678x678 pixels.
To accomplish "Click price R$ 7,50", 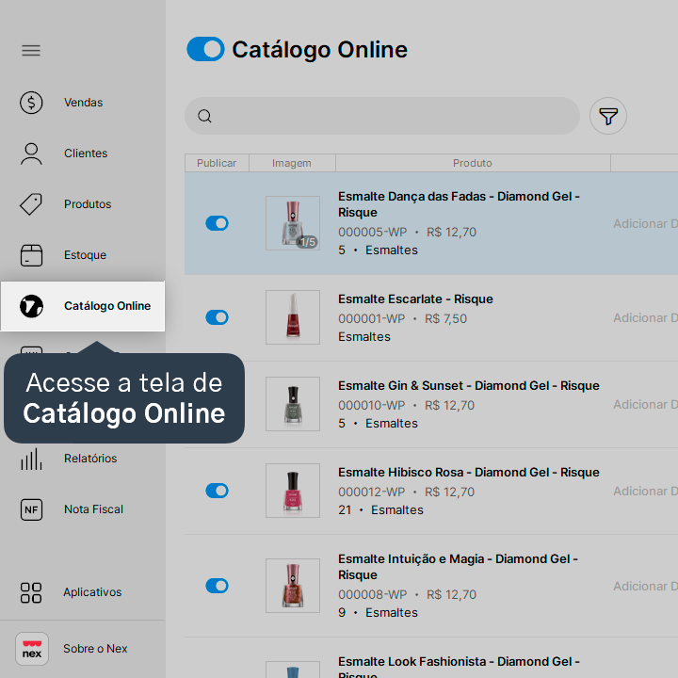I will point(445,318).
